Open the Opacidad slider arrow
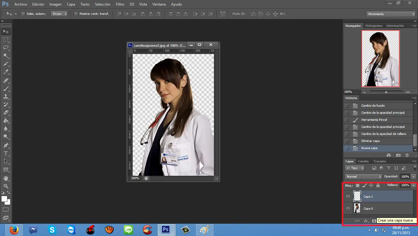This screenshot has height=236, width=418. (x=414, y=177)
